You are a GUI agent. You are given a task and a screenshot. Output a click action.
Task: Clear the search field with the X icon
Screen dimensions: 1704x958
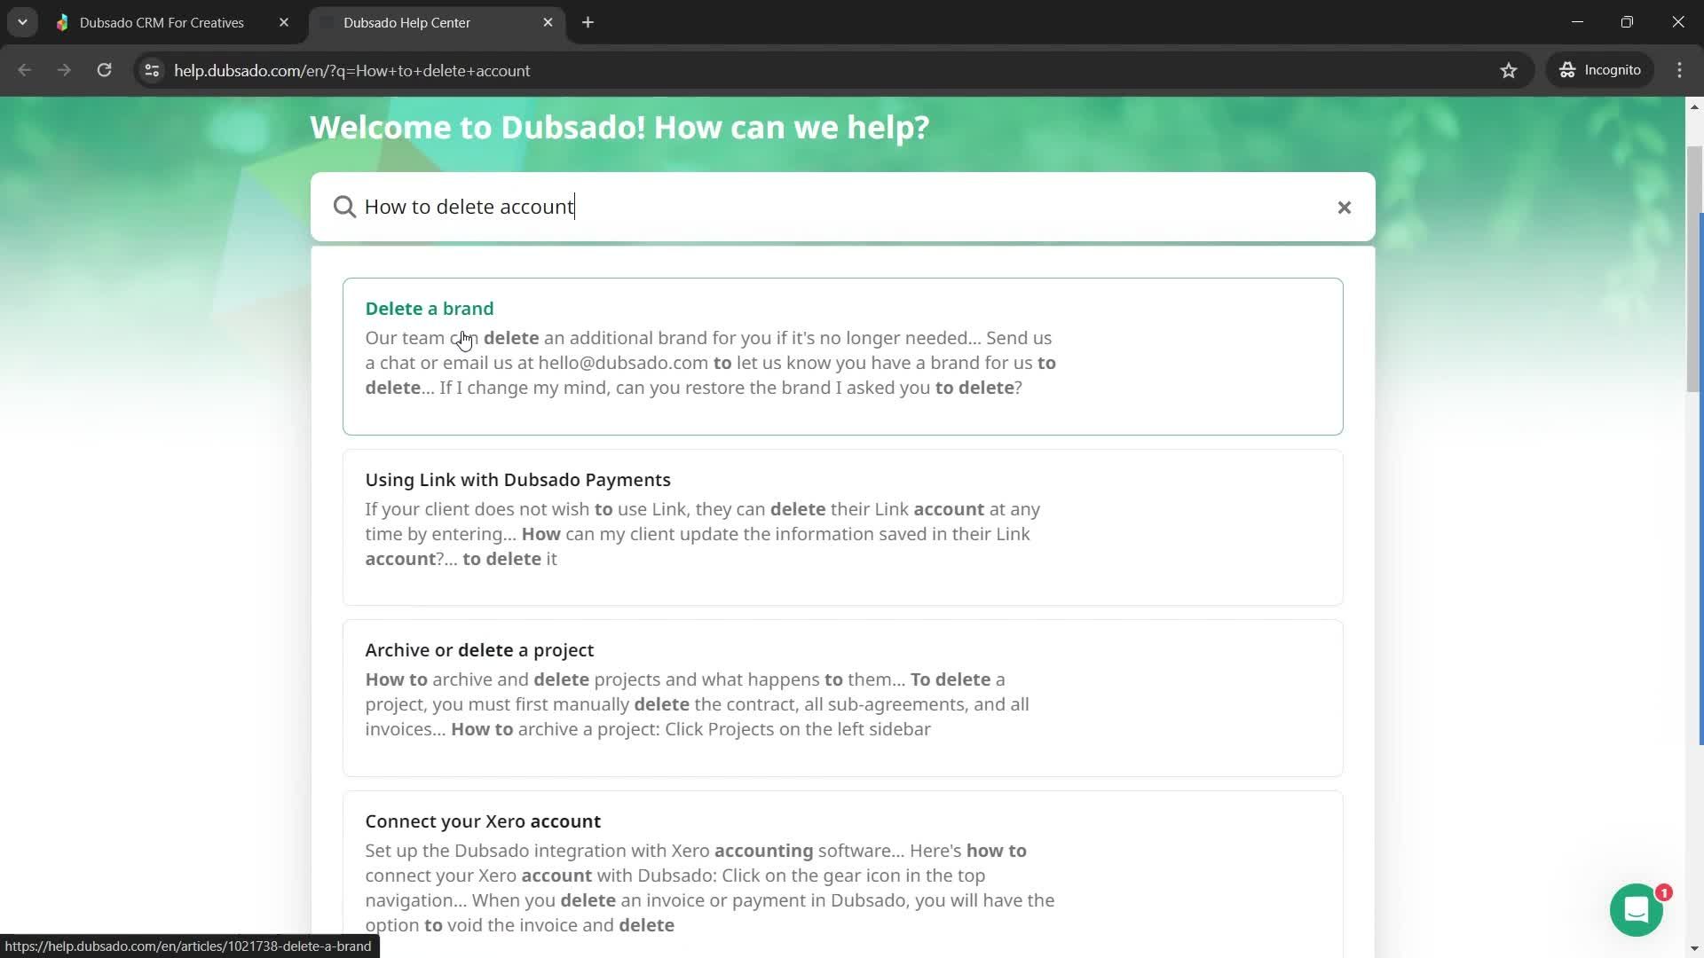(x=1344, y=207)
